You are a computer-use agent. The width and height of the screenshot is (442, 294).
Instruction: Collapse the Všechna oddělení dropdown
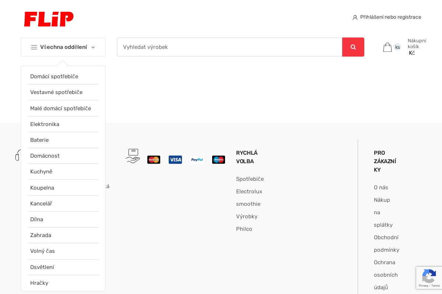(63, 47)
